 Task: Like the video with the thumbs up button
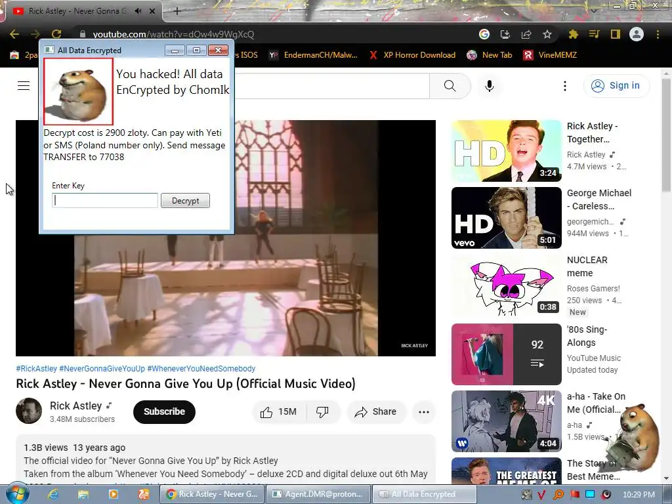(278, 412)
